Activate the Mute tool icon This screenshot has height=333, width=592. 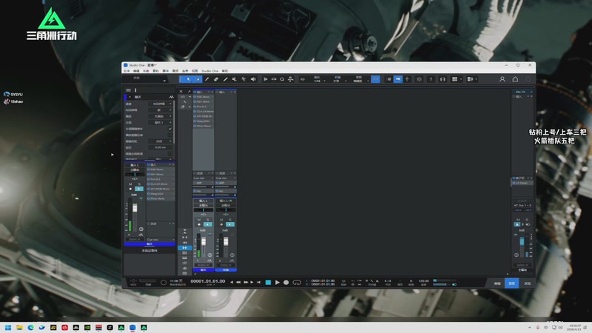pos(235,79)
